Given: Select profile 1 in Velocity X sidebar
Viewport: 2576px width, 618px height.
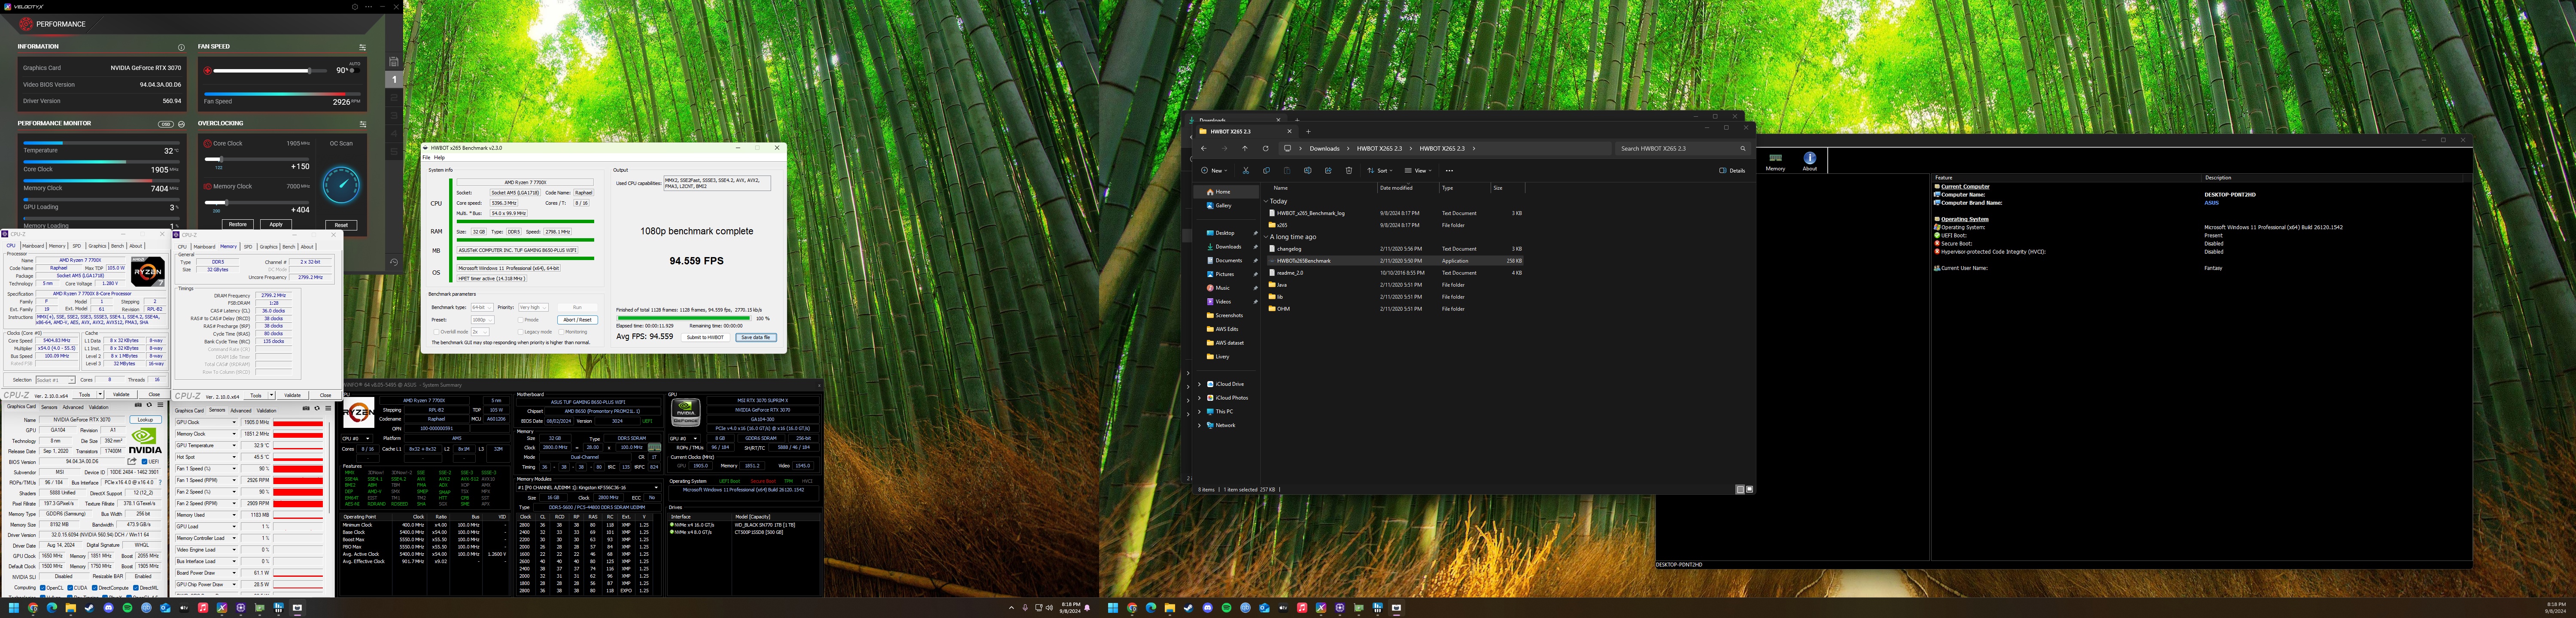Looking at the screenshot, I should coord(394,79).
